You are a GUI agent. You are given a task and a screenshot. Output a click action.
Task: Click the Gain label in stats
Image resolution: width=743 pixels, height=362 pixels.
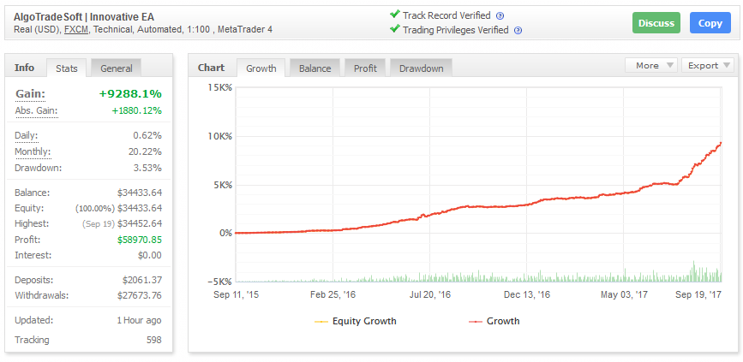[29, 93]
